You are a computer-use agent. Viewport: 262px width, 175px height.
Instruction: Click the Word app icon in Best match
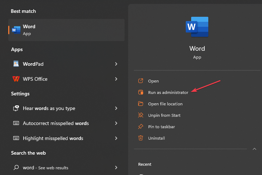coord(16,30)
